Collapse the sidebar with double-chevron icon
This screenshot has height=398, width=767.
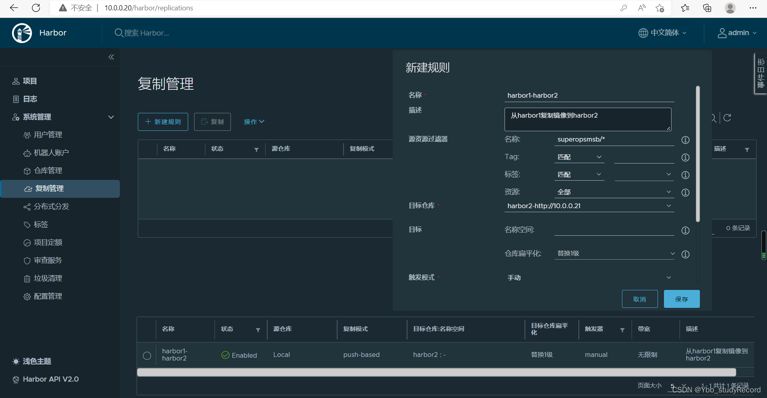[x=111, y=57]
